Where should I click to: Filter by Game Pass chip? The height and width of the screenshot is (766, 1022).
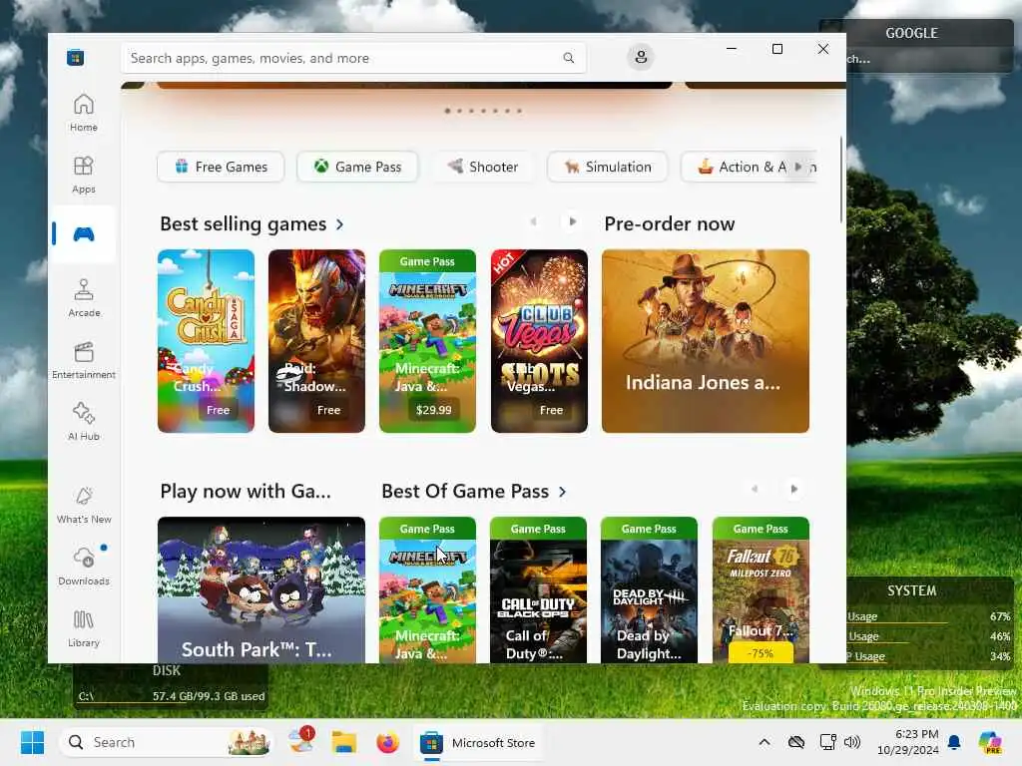click(x=357, y=167)
